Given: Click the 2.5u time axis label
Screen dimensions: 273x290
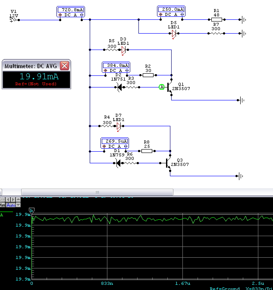Looking at the screenshot, I should 258,284.
